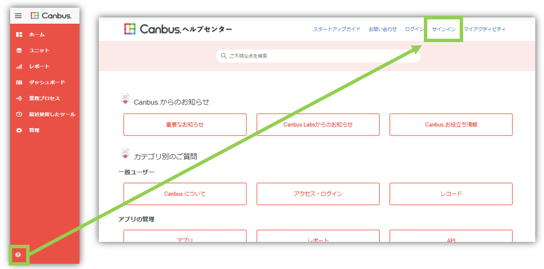This screenshot has height=269, width=544.
Task: Click the お問い合わせ link
Action: [x=382, y=29]
